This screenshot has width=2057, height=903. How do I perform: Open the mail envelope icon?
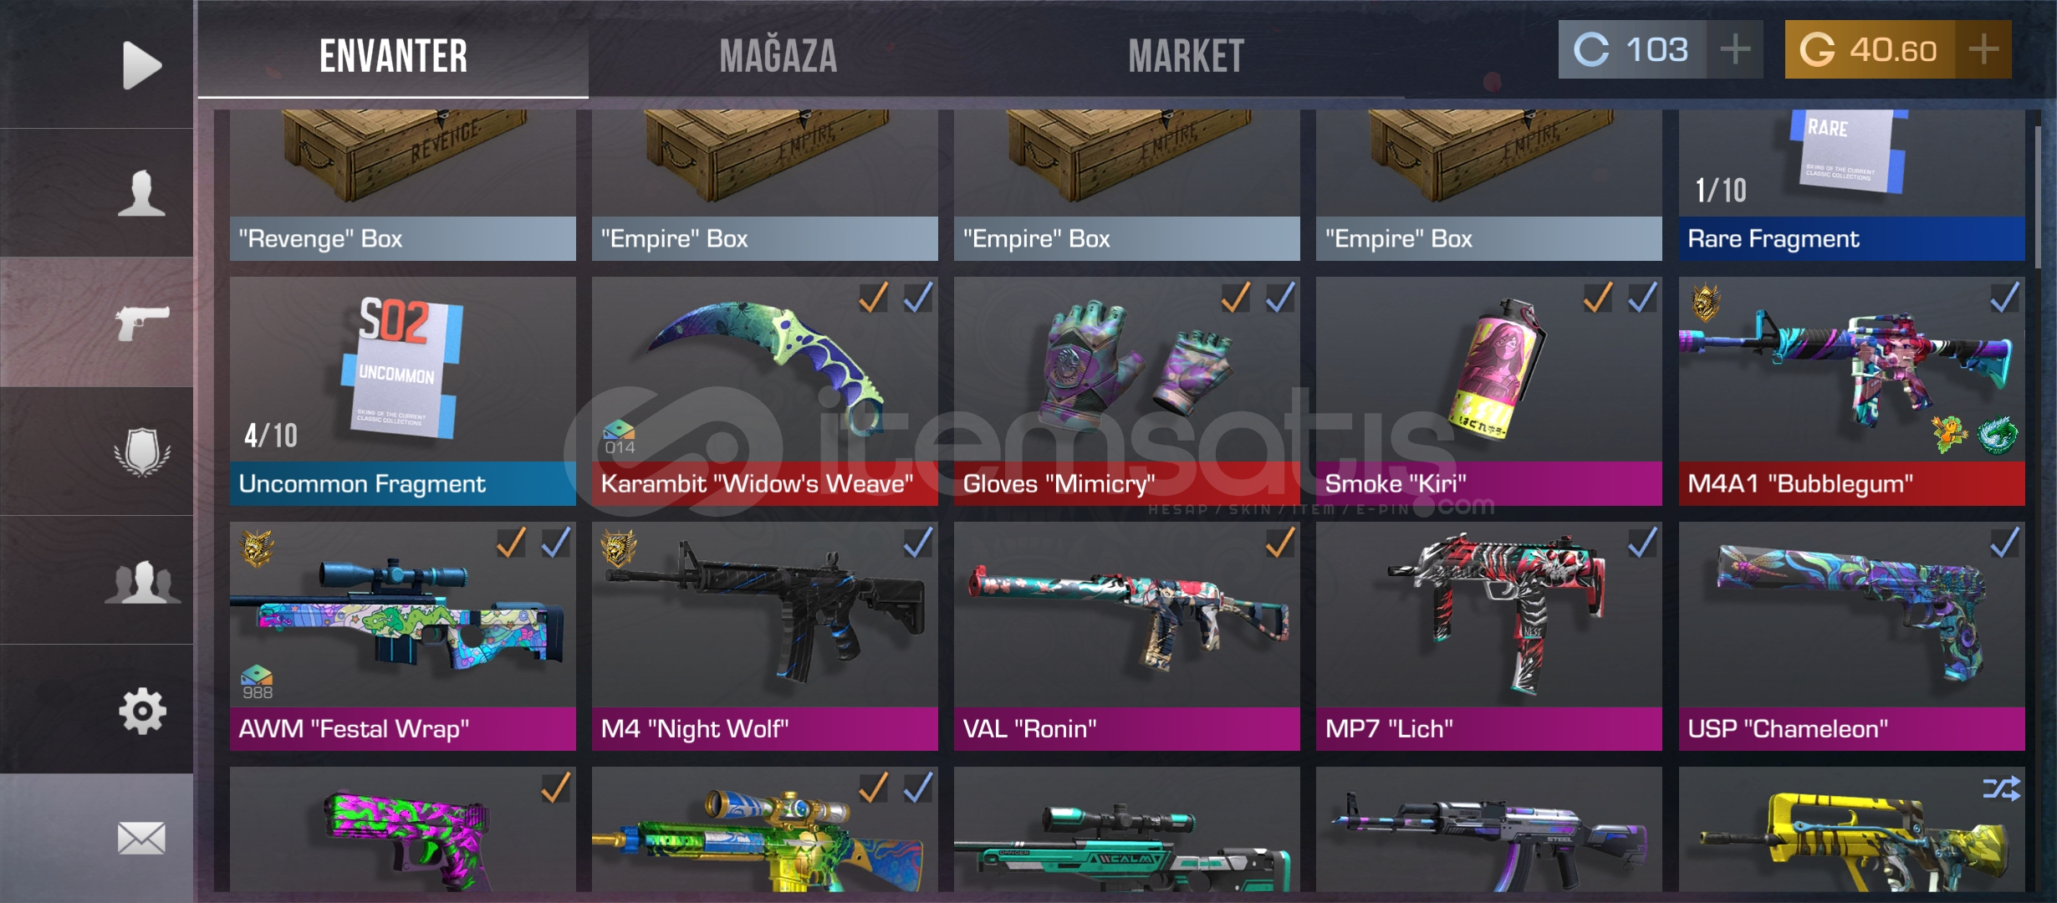coord(141,838)
